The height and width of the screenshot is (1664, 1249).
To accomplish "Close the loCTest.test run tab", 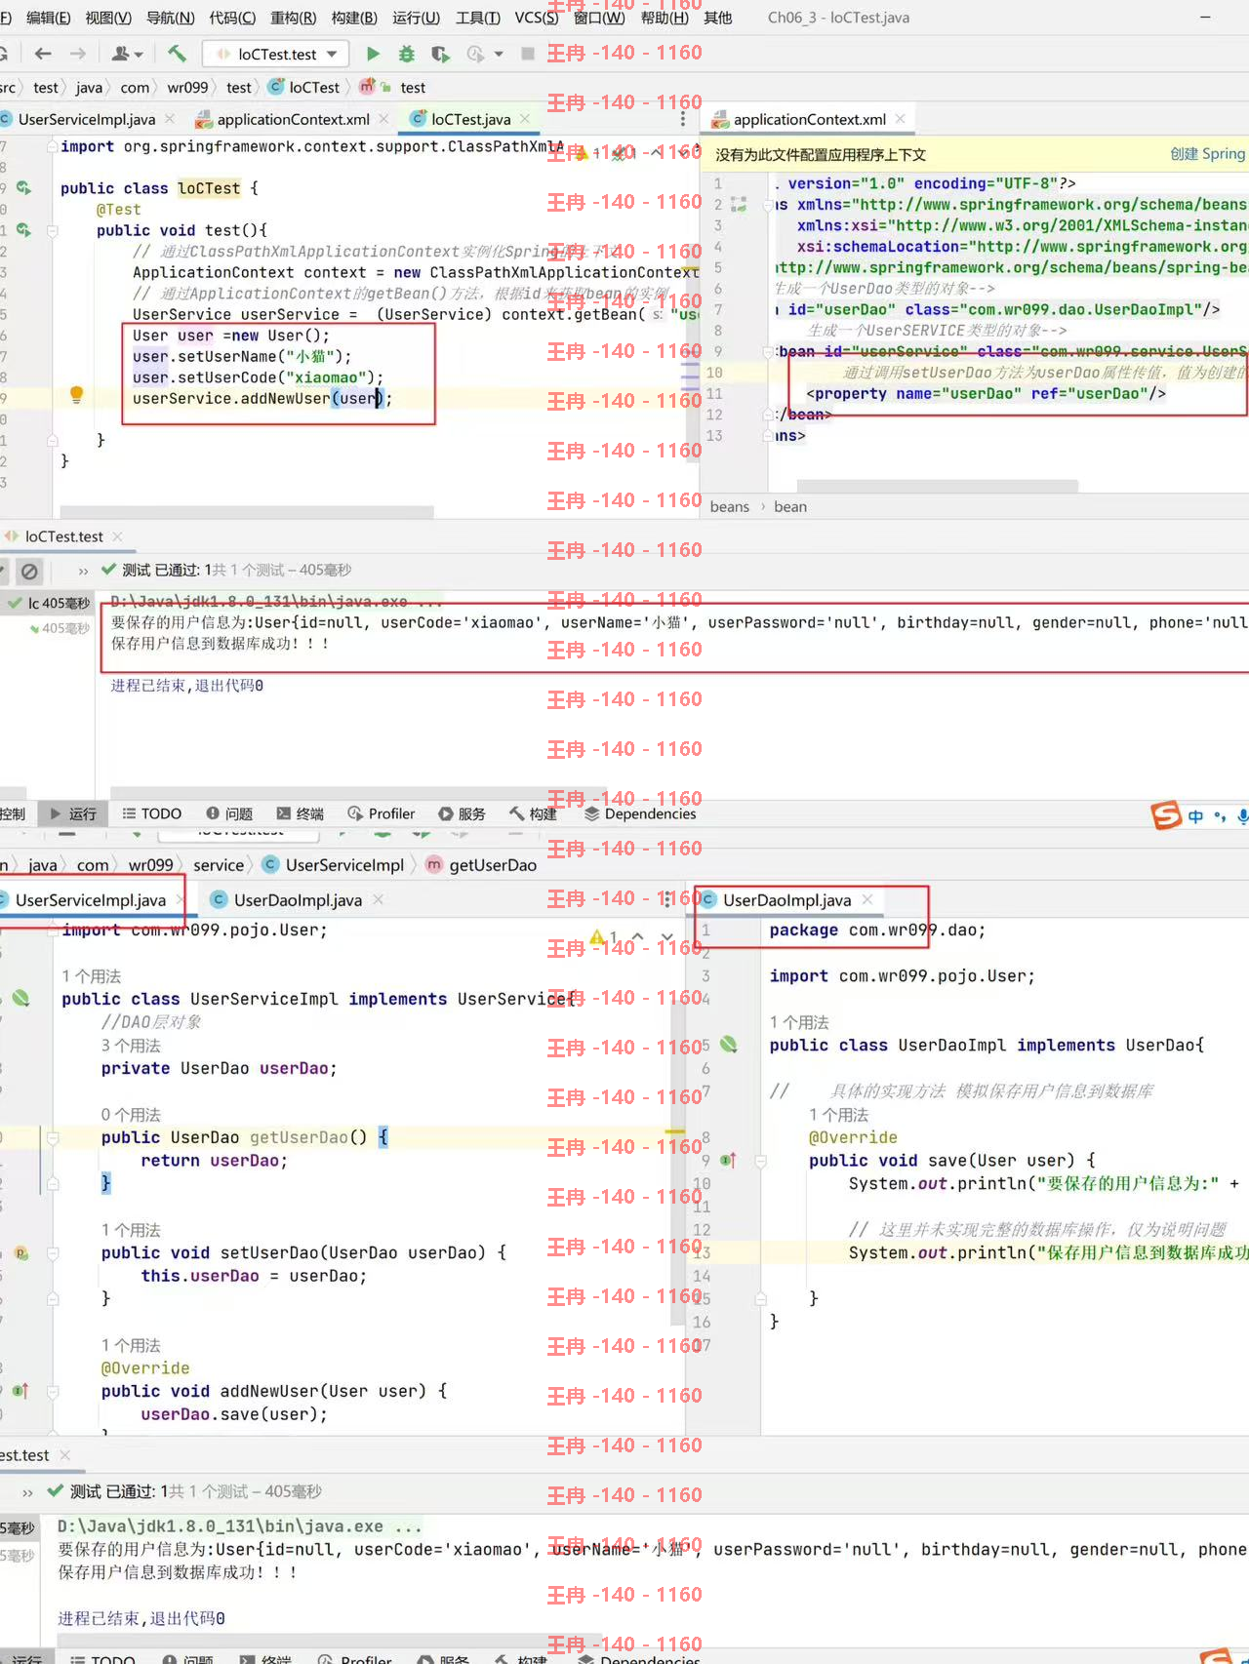I will (x=117, y=536).
